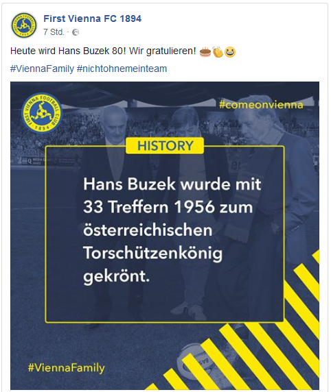Image resolution: width=331 pixels, height=392 pixels.
Task: Open the #ViennaFamily hashtag in the post text
Action: 42,69
